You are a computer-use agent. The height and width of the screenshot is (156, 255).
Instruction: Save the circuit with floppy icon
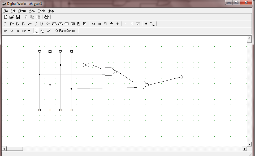(18, 17)
